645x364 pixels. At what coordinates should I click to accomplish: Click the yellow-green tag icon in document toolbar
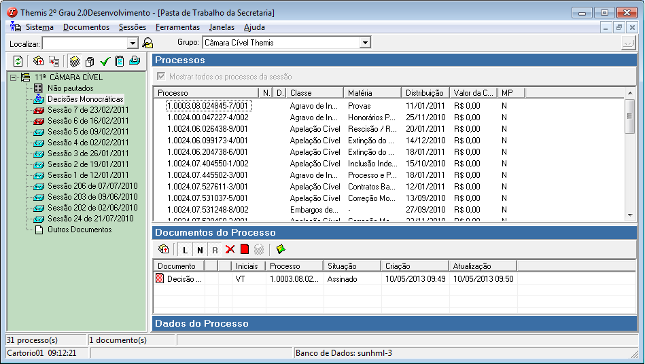tap(281, 249)
